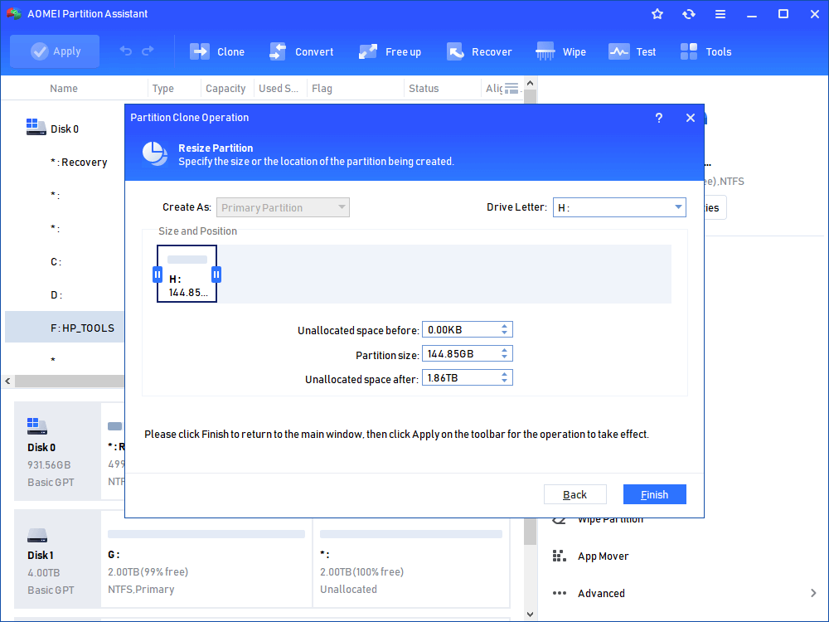Decrease Unallocated space after value
The image size is (829, 622).
[504, 381]
